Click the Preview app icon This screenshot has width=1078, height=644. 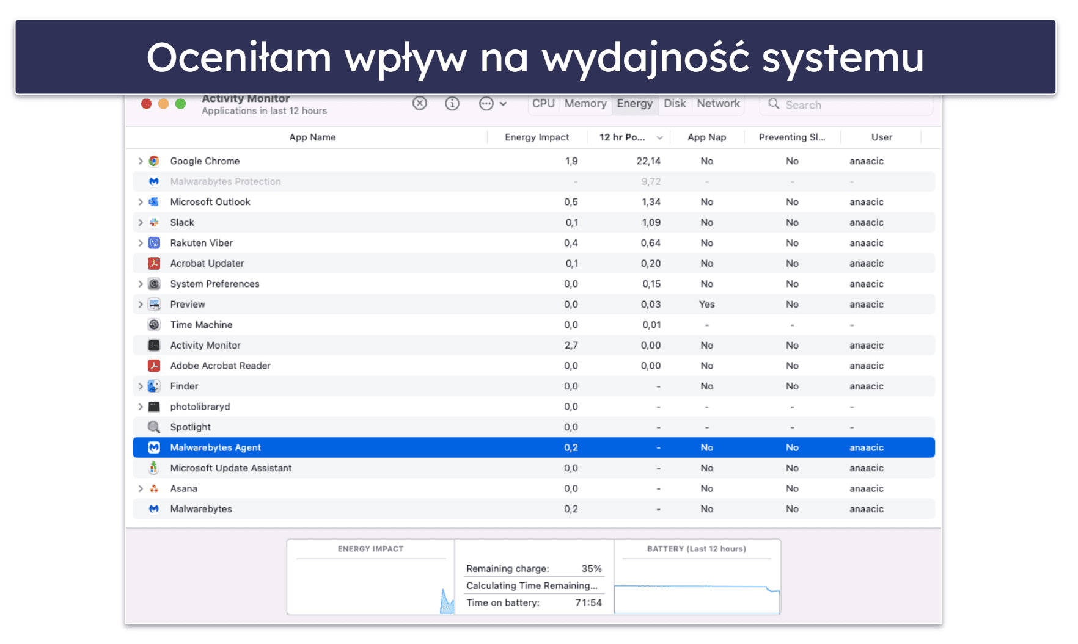coord(154,304)
